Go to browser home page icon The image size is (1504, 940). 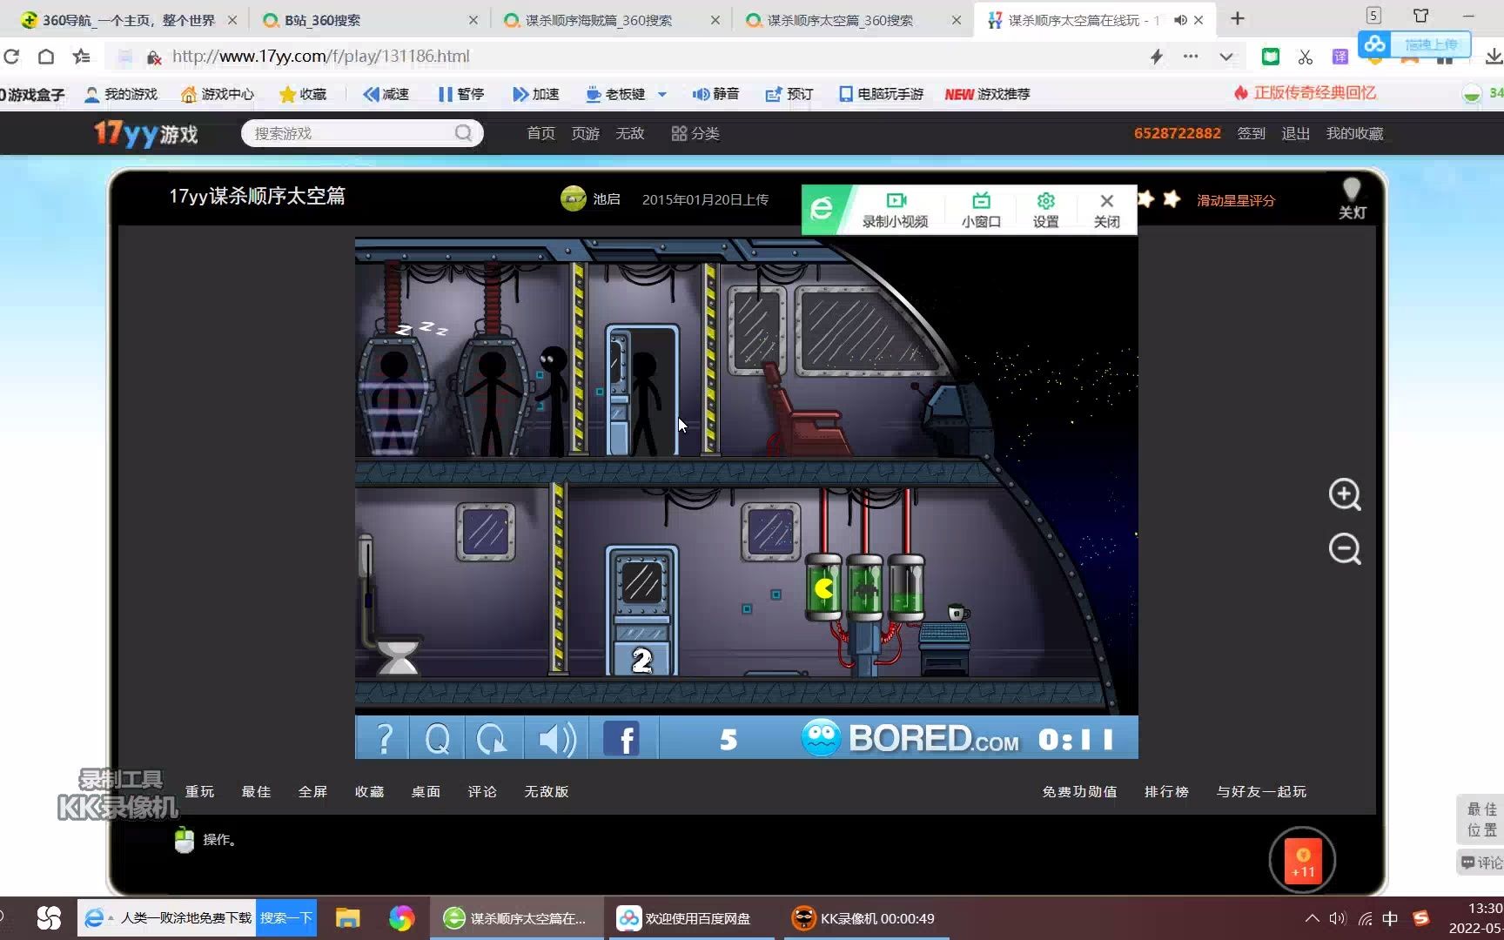coord(46,57)
